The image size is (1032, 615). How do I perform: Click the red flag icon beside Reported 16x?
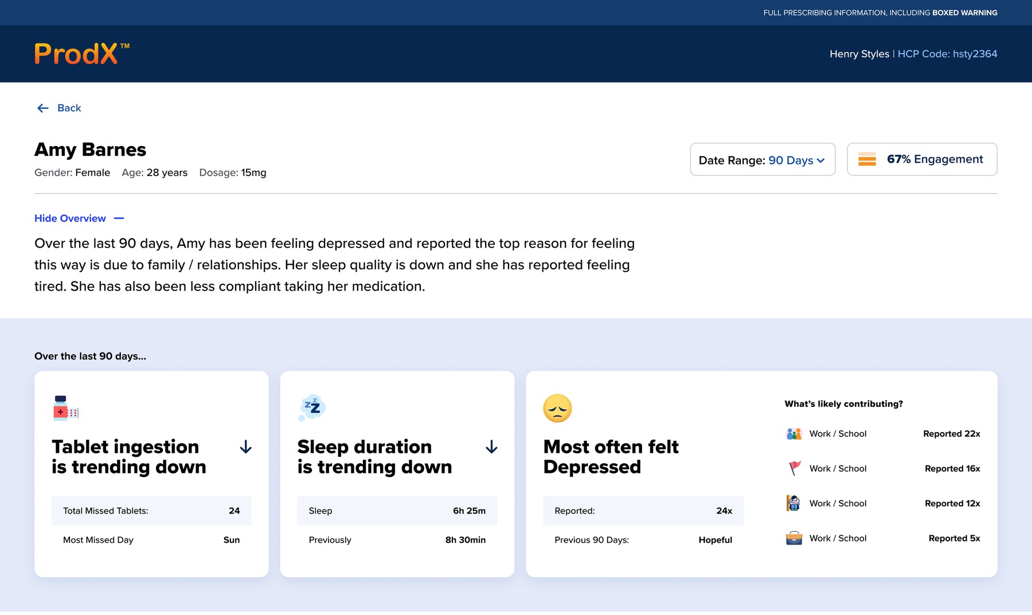point(795,468)
